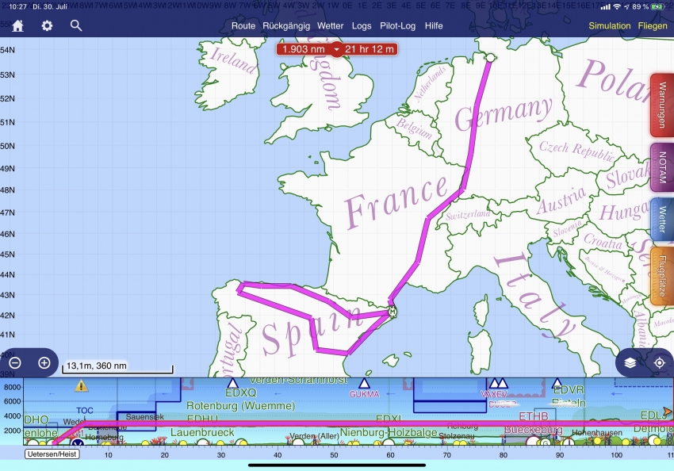674x471 pixels.
Task: Tap the "13,1m, 360 nm" scale bar
Action: pos(117,366)
